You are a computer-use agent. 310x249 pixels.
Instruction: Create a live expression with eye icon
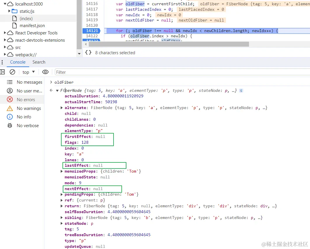[x=45, y=72]
